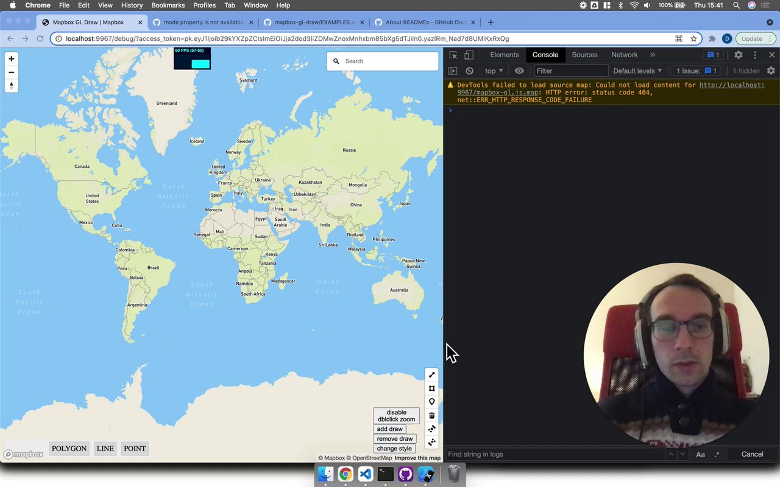Click the add draw button

(x=389, y=429)
